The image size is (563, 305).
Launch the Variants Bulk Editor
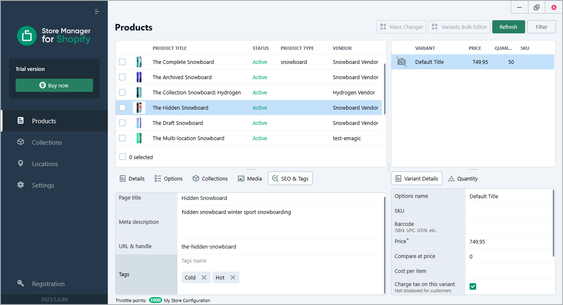coord(459,27)
